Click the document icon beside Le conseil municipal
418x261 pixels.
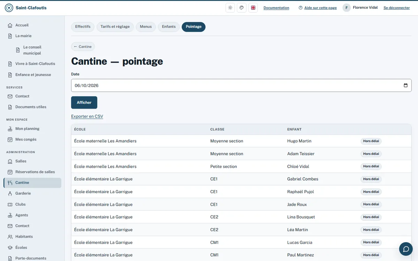pyautogui.click(x=18, y=50)
